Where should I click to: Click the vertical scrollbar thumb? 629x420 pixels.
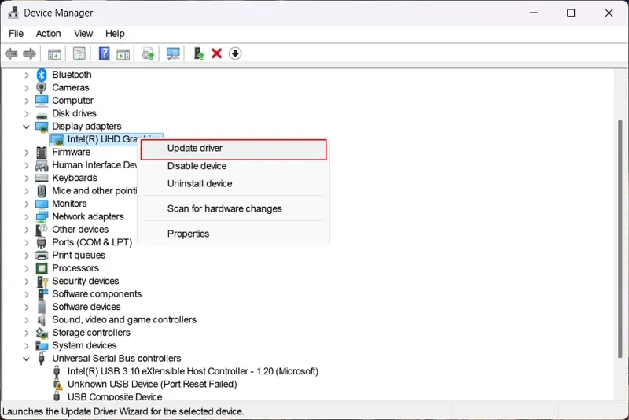[620, 238]
